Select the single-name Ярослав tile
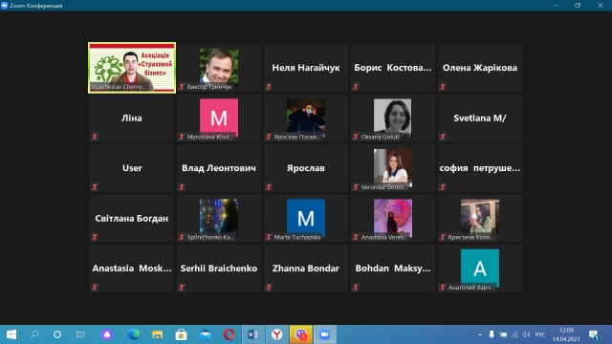612x344 pixels. [x=306, y=168]
